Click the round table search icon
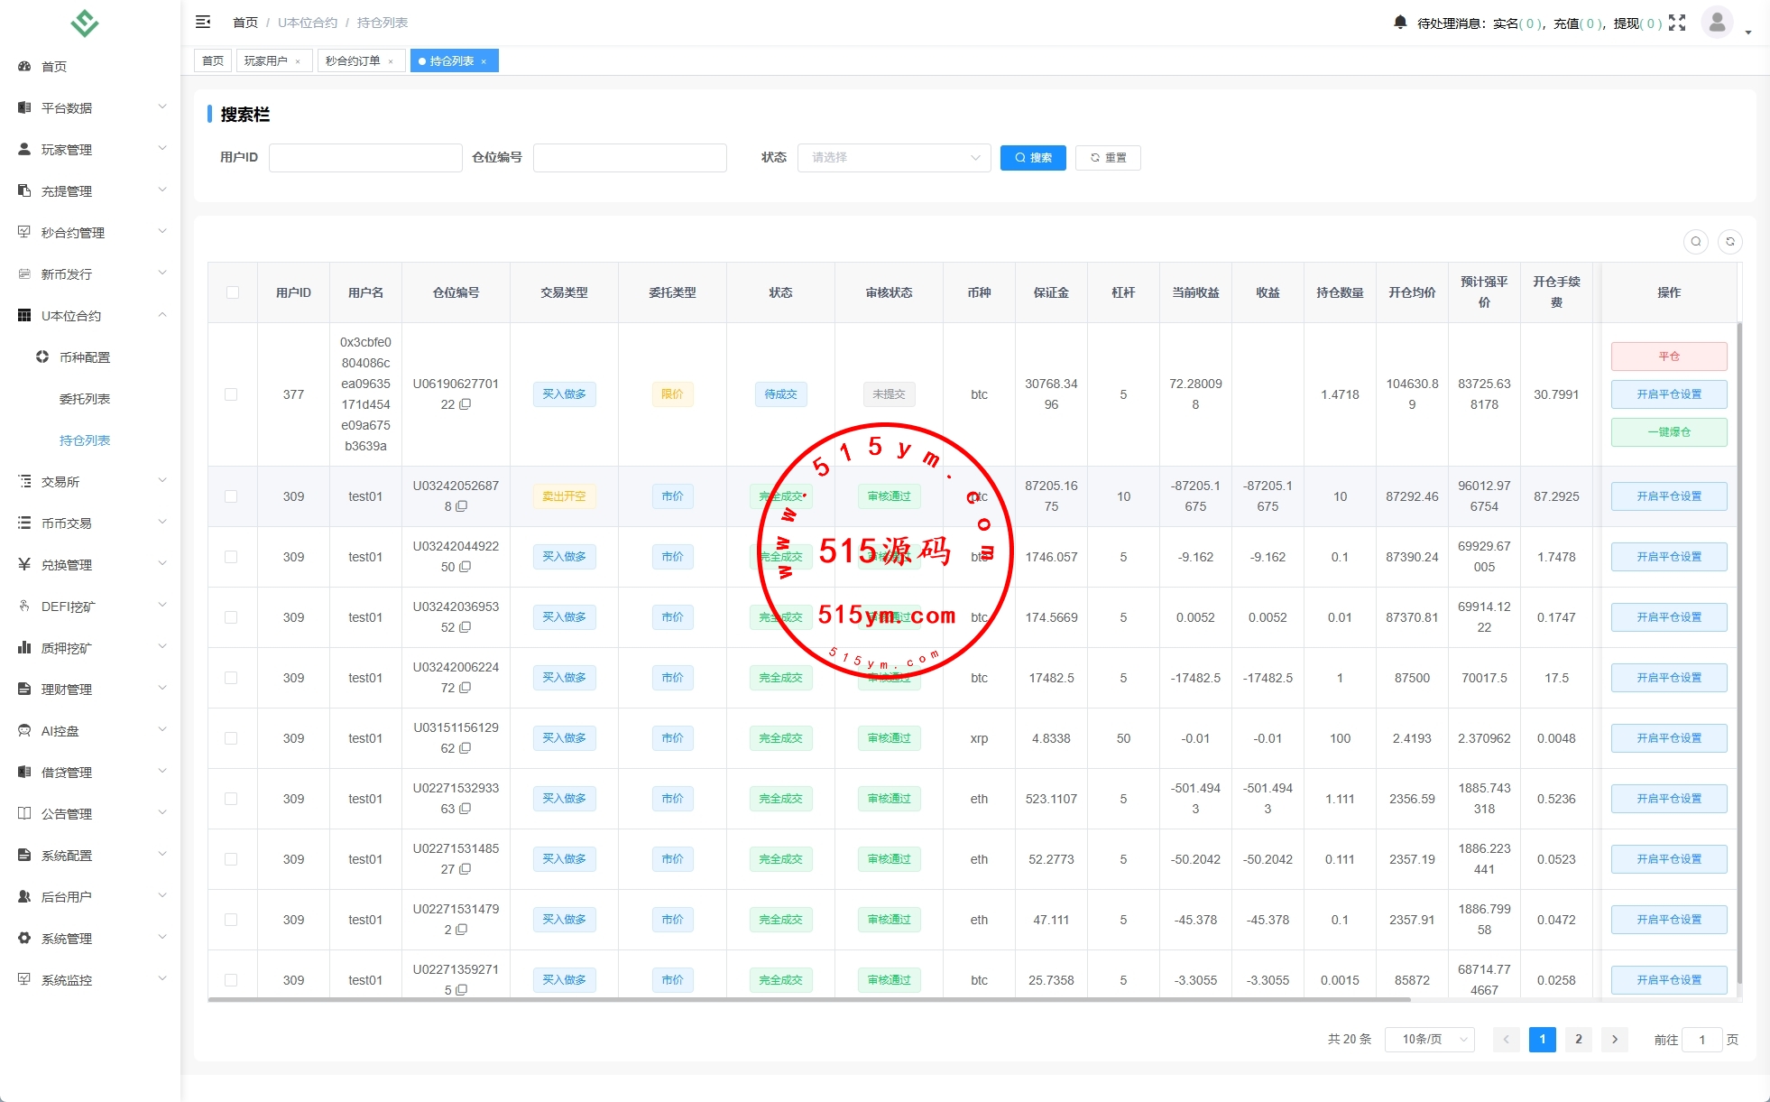This screenshot has width=1770, height=1102. [x=1695, y=241]
